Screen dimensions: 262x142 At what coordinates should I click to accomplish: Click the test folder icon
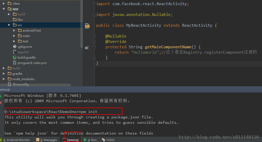click(20, 41)
